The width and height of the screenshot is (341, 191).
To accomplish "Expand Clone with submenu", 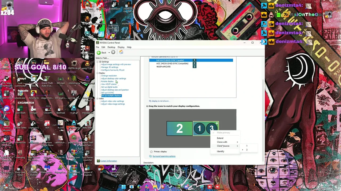I will pos(225,142).
